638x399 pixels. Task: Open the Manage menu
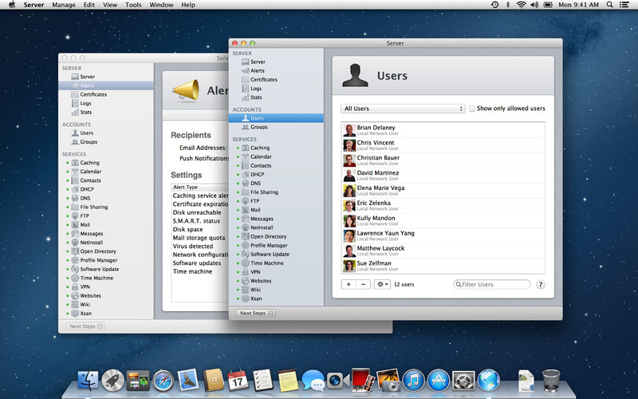click(x=64, y=5)
